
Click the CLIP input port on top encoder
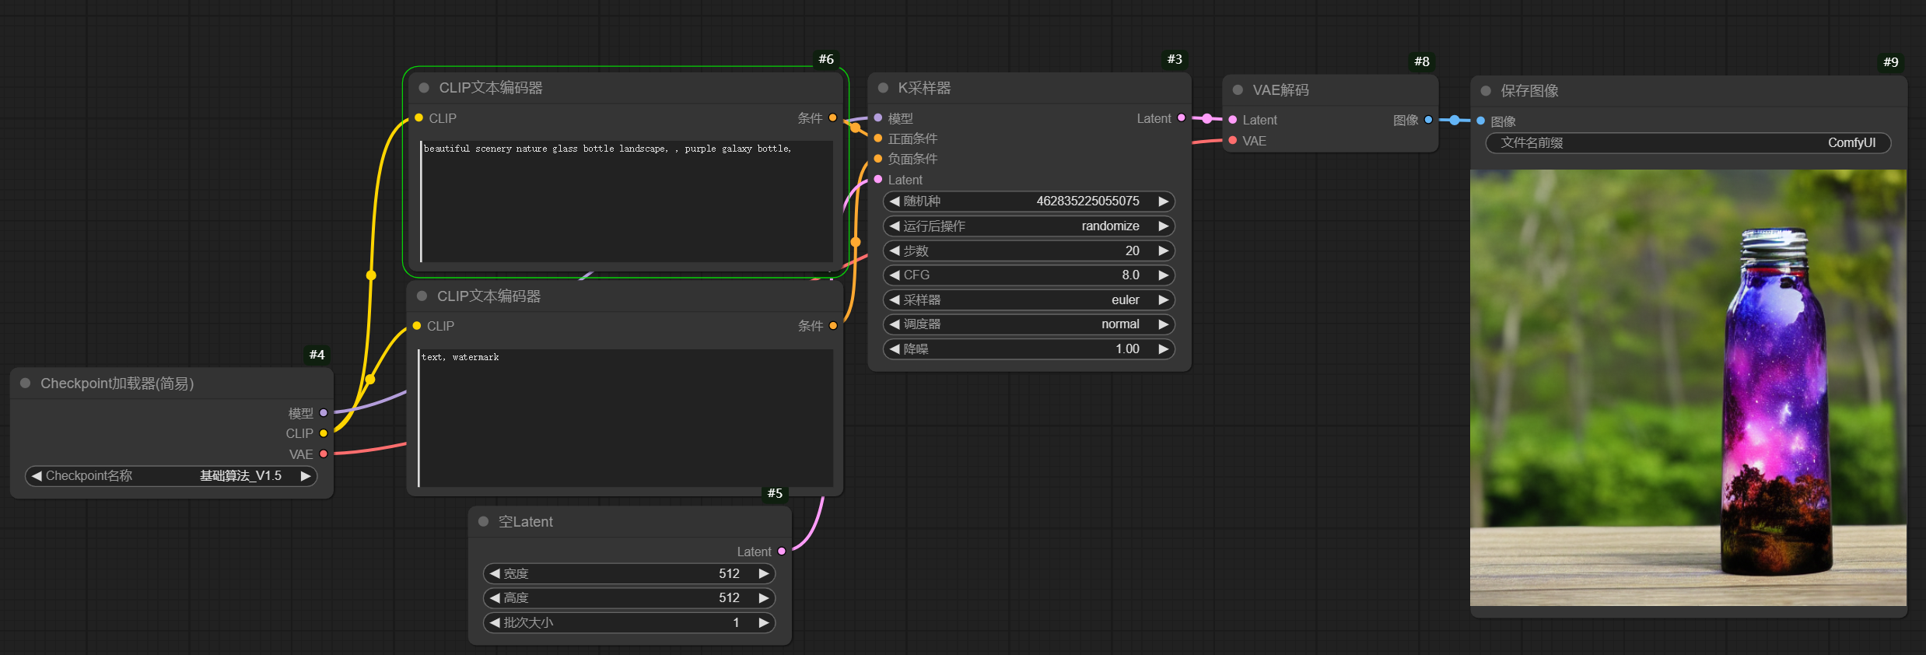pyautogui.click(x=418, y=117)
